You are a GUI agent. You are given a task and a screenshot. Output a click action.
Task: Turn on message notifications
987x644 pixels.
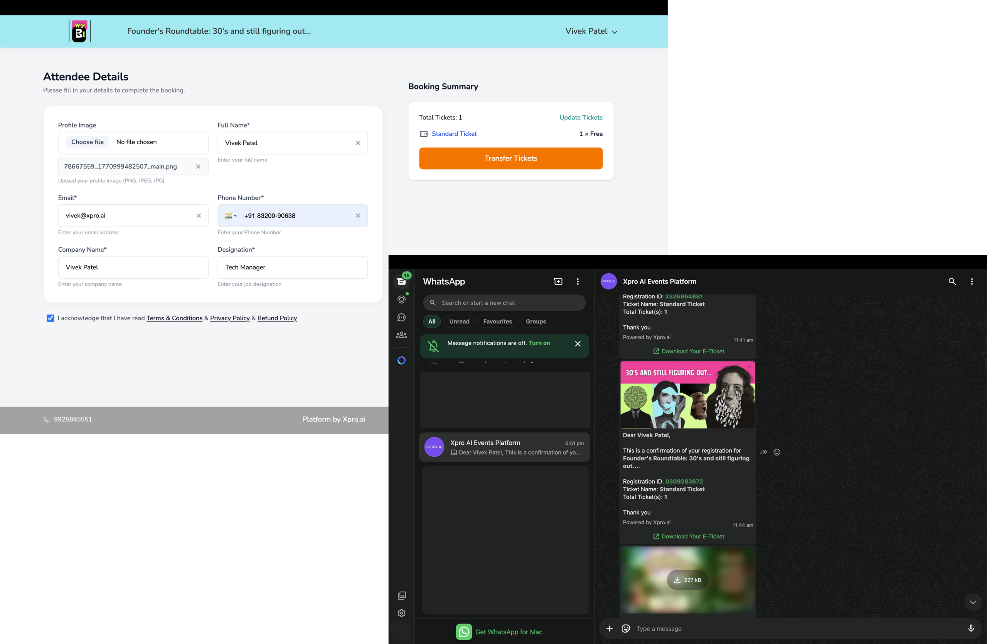point(539,343)
